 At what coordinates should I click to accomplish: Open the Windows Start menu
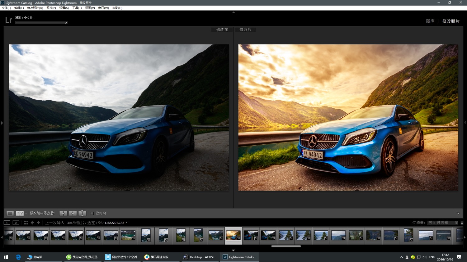coord(6,257)
